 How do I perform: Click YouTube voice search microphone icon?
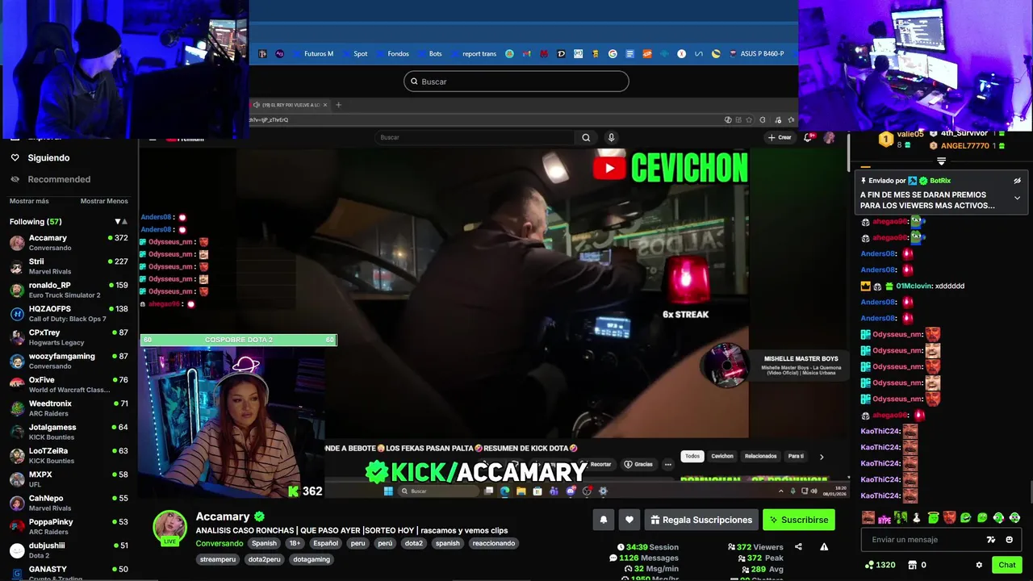click(611, 137)
